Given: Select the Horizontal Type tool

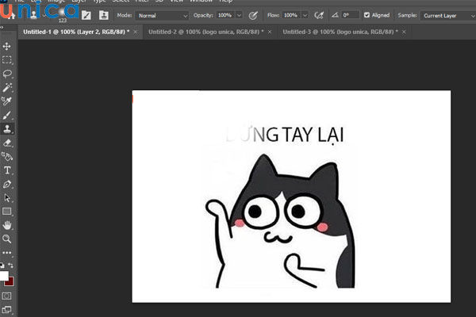Looking at the screenshot, I should [x=7, y=170].
